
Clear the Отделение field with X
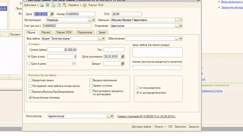pos(181,26)
